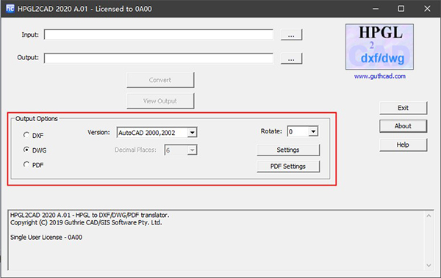Viewport: 441px width, 278px height.
Task: Open the Rotate angle dropdown
Action: tap(313, 131)
